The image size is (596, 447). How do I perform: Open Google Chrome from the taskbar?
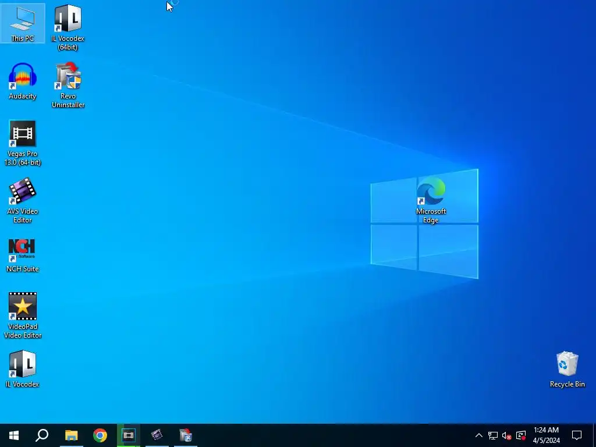coord(100,435)
